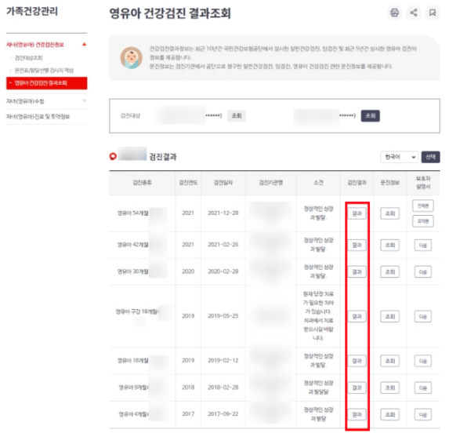View 문진정보 조회 for 2020-02-28 row
Image resolution: width=449 pixels, height=433 pixels.
click(x=389, y=271)
